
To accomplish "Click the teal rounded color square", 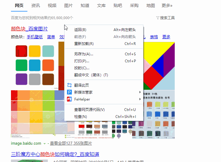I will [48, 51].
